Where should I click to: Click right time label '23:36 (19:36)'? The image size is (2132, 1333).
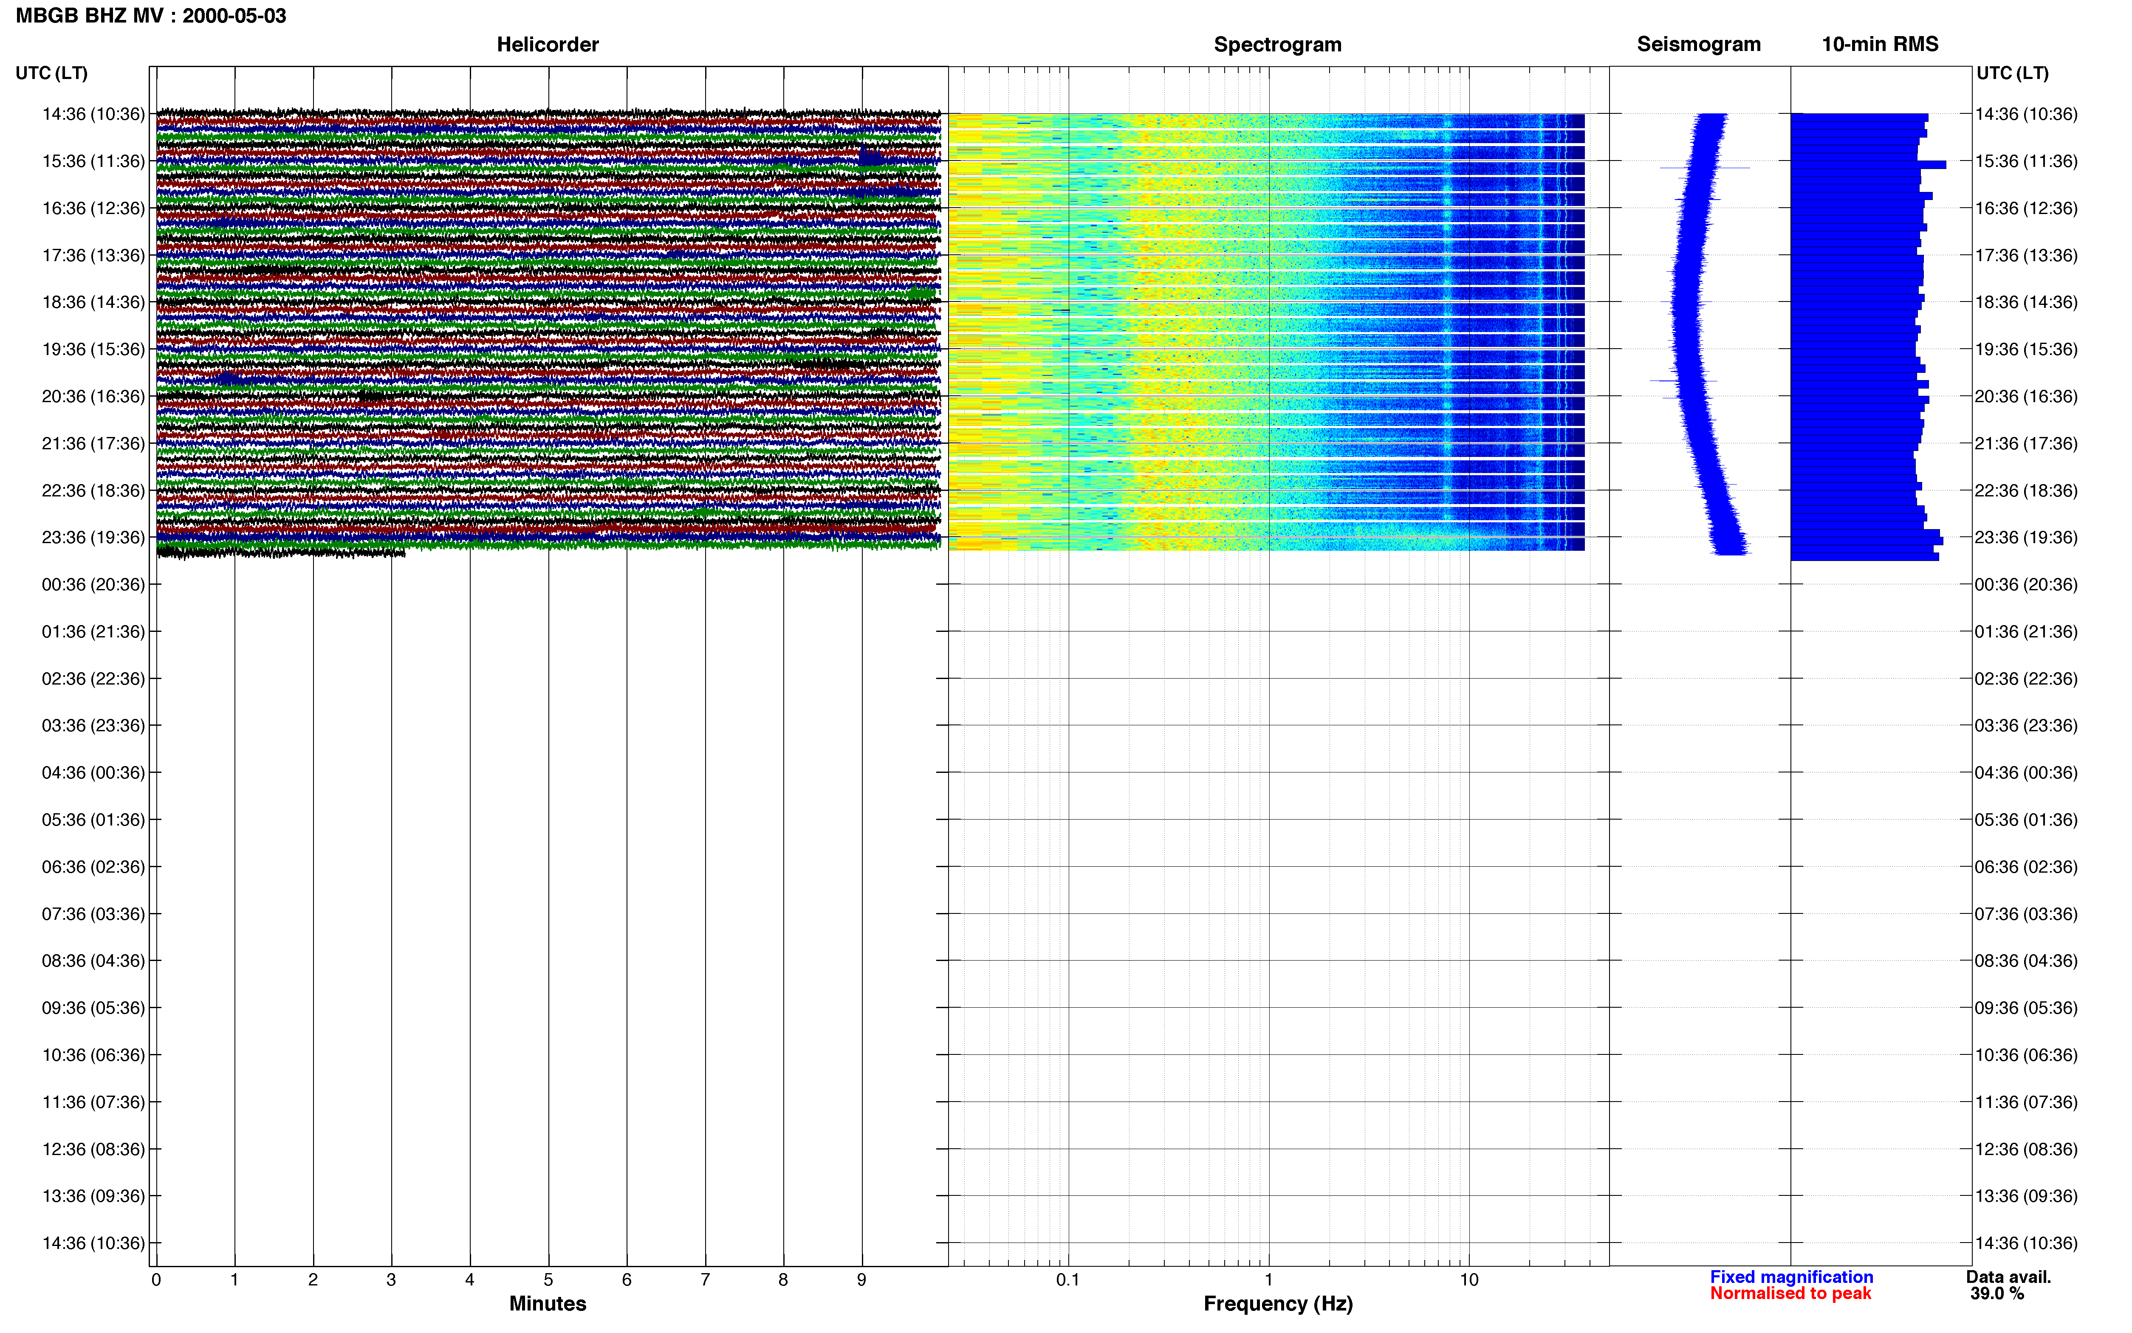(x=2026, y=538)
